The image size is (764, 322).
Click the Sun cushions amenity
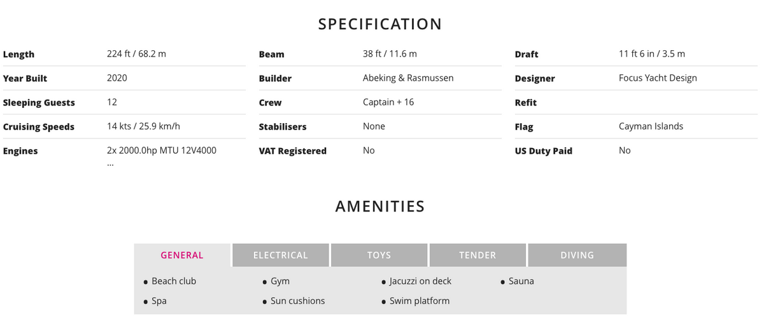coord(297,301)
